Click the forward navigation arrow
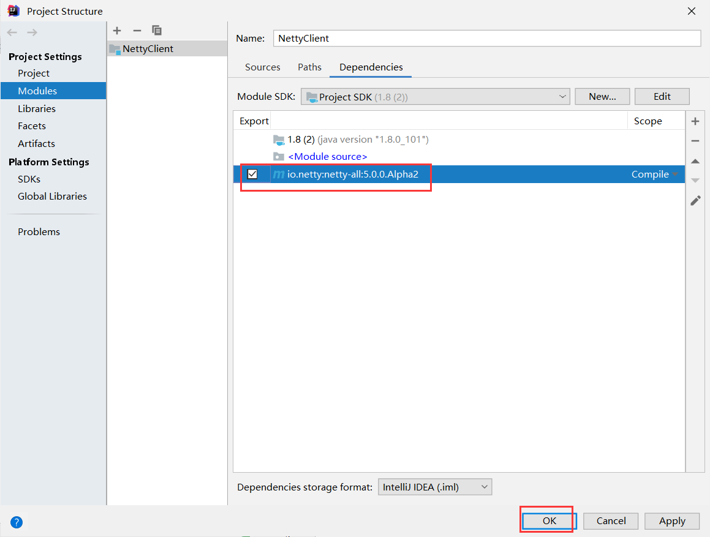Image resolution: width=710 pixels, height=537 pixels. [x=32, y=32]
